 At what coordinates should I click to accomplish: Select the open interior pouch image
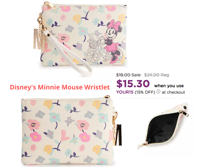(163, 126)
